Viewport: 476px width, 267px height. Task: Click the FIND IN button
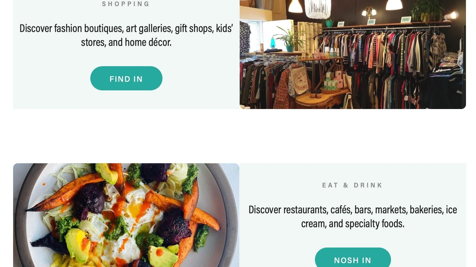coord(126,78)
